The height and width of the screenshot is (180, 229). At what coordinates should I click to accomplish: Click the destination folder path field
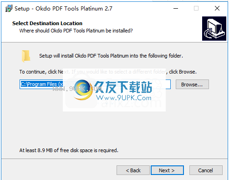tap(95, 84)
